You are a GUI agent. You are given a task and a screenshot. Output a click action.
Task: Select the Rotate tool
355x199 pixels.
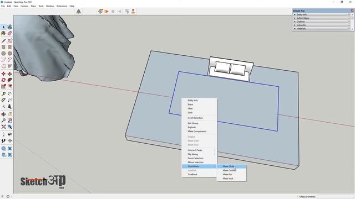tap(3, 80)
